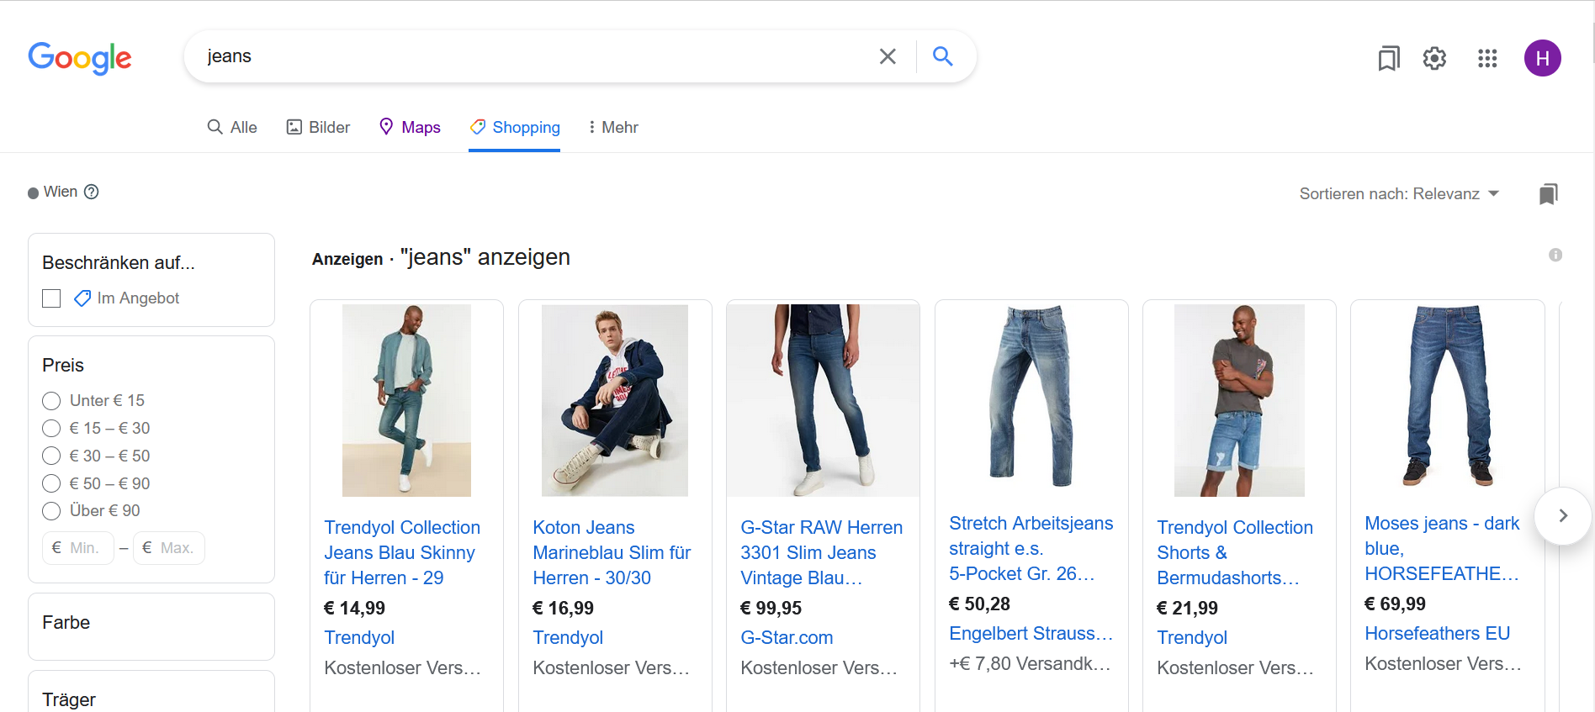
Task: Open Koton seated model product image
Action: tap(615, 400)
